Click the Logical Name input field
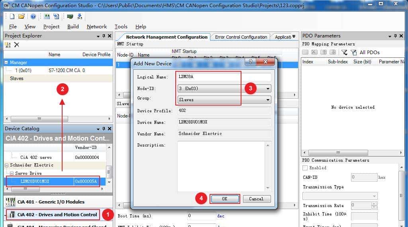 tap(224, 77)
